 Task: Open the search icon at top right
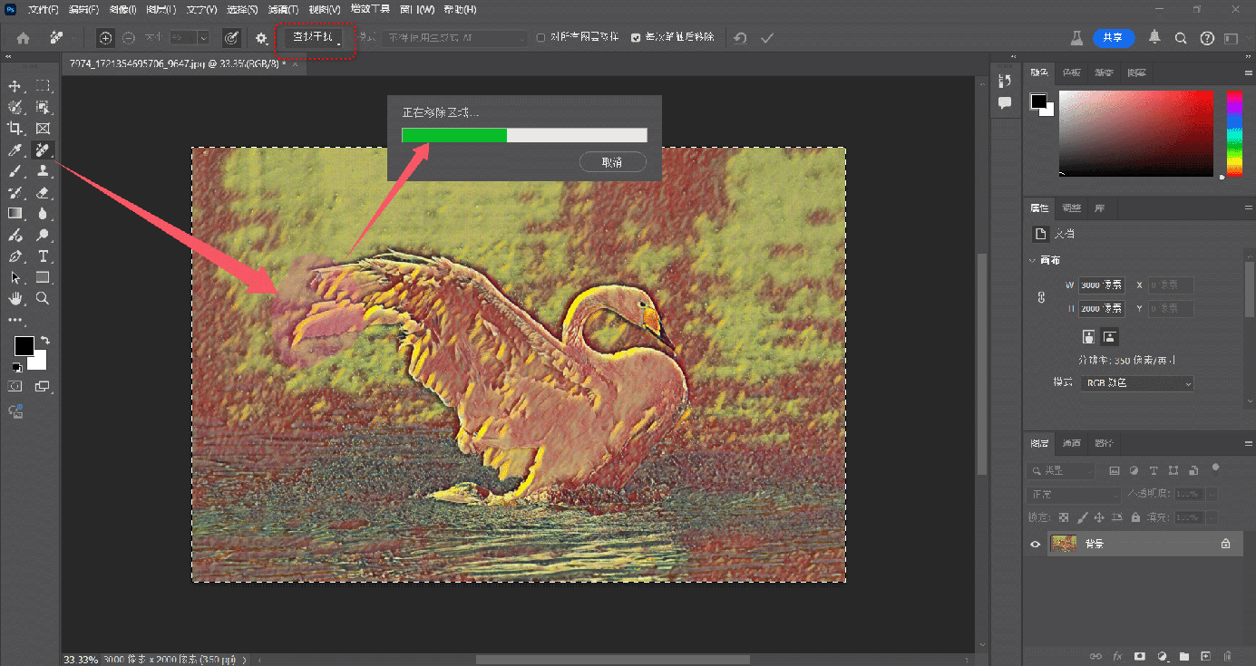point(1181,38)
